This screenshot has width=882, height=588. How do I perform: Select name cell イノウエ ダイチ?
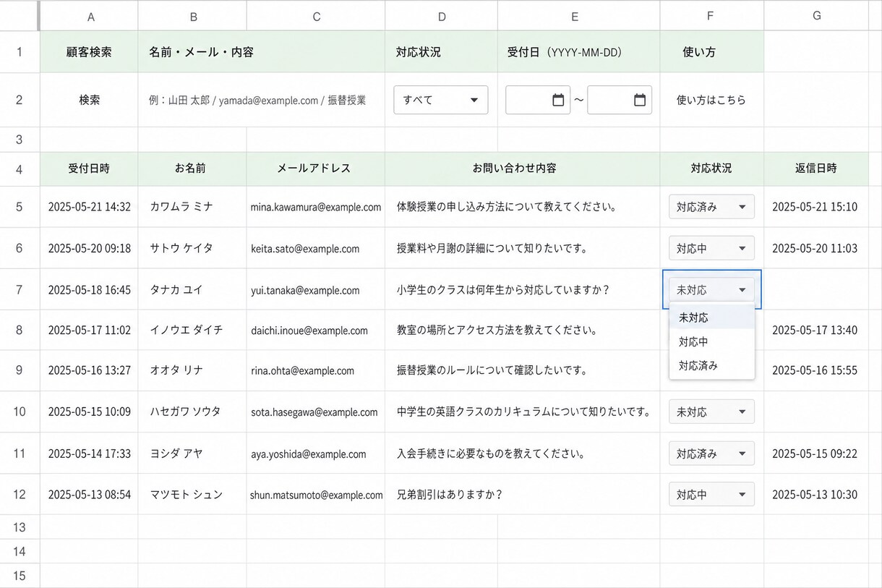[192, 331]
